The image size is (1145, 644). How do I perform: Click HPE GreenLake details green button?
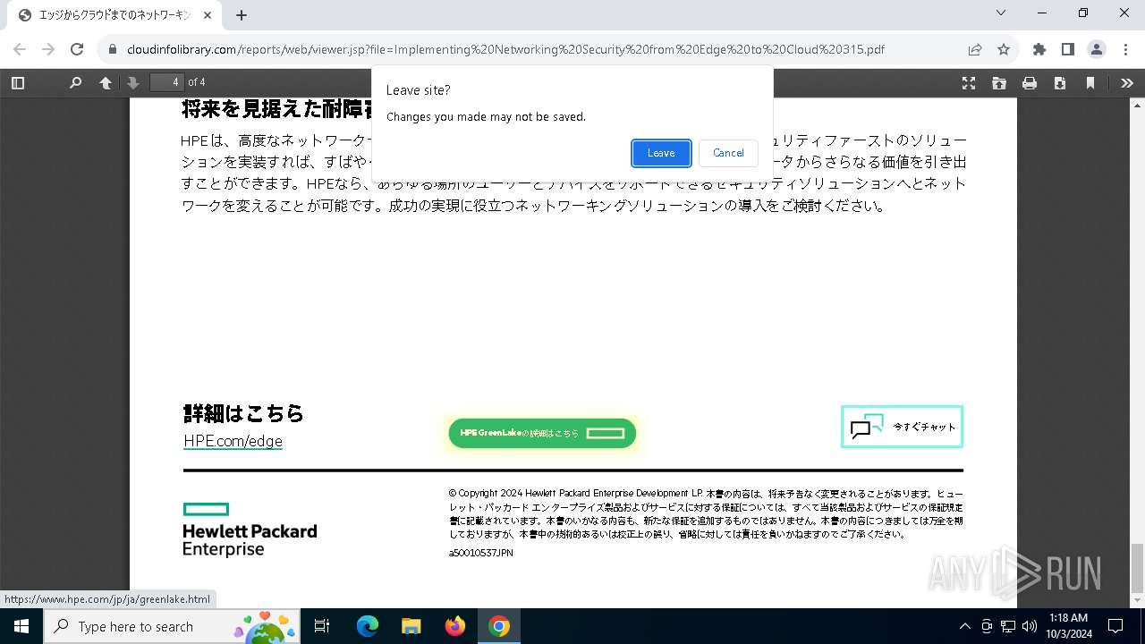point(542,433)
